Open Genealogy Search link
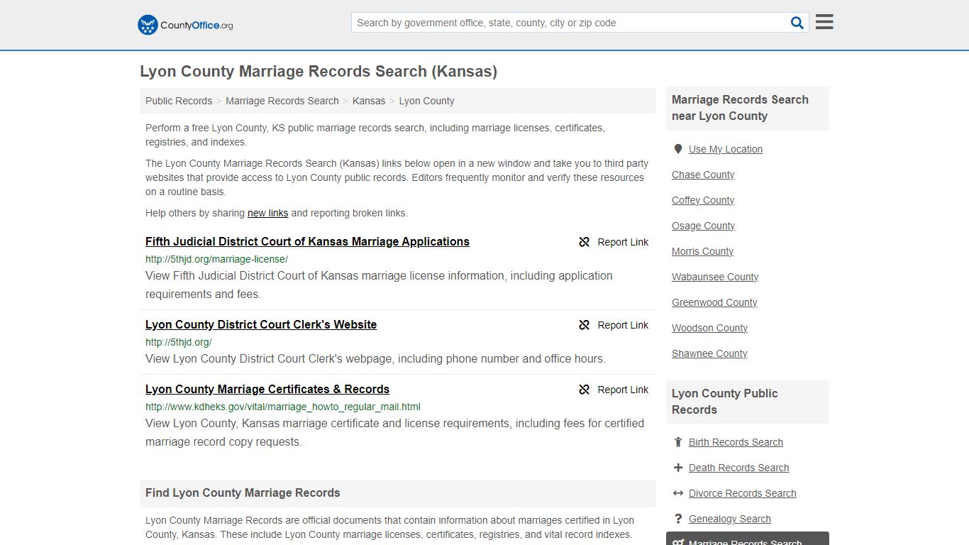Image resolution: width=969 pixels, height=545 pixels. pos(729,519)
